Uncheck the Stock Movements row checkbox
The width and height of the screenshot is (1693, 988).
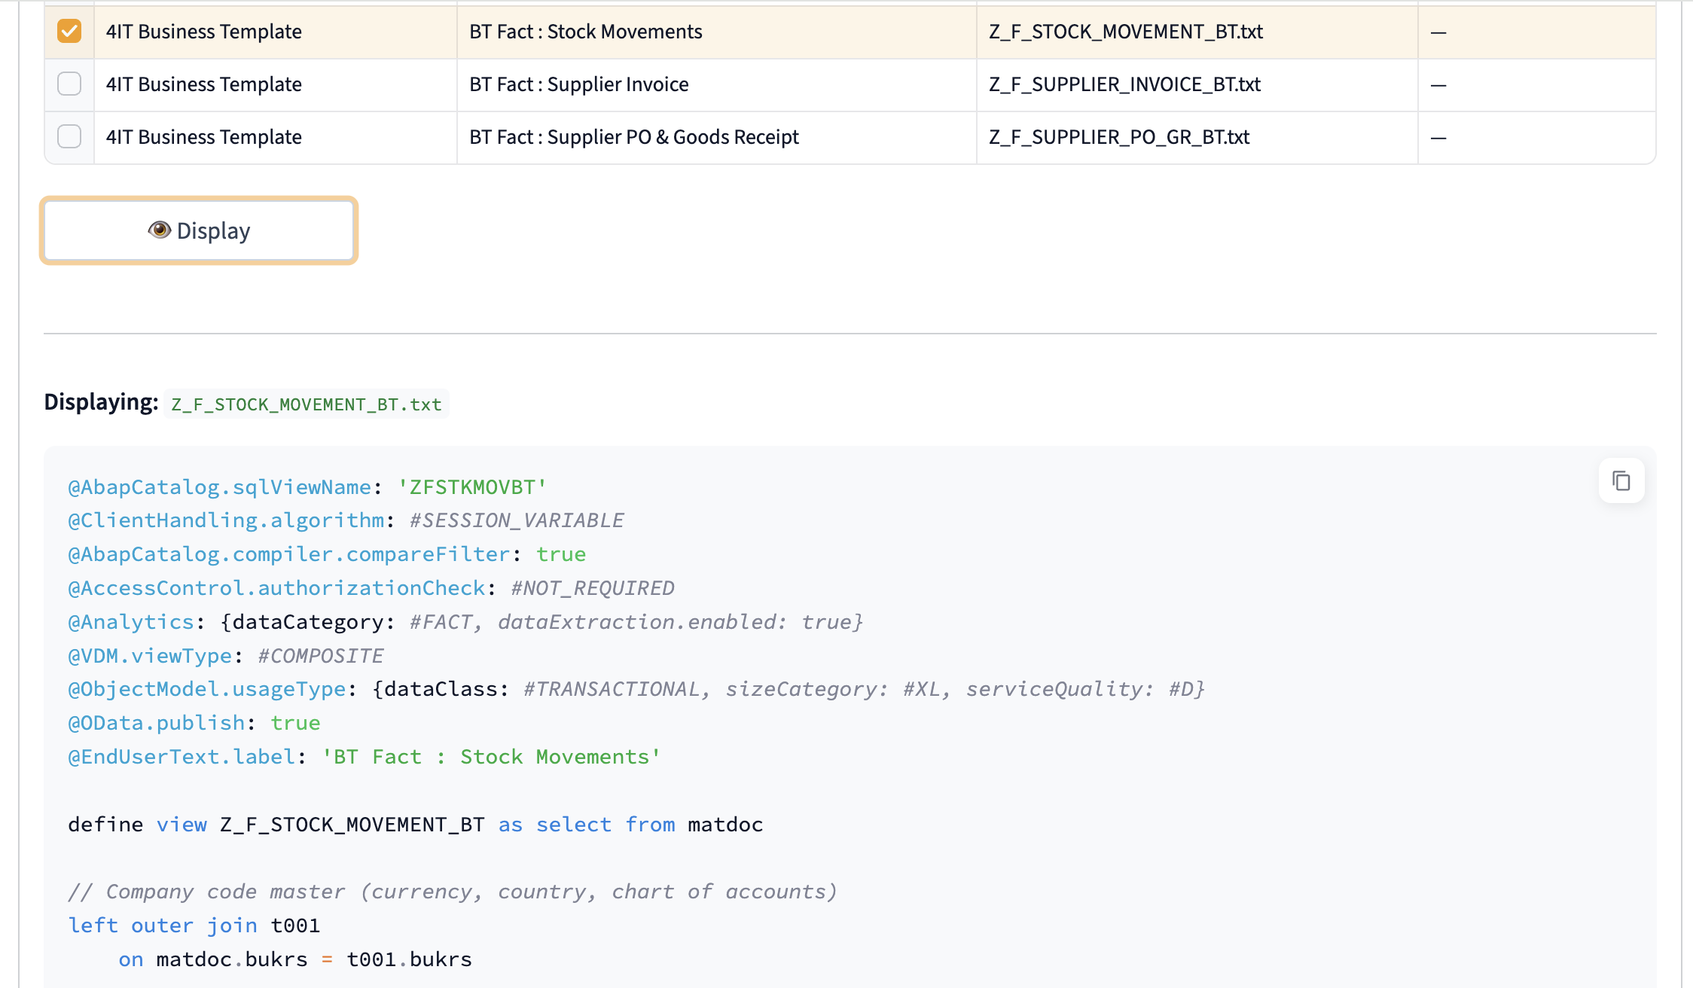[69, 32]
